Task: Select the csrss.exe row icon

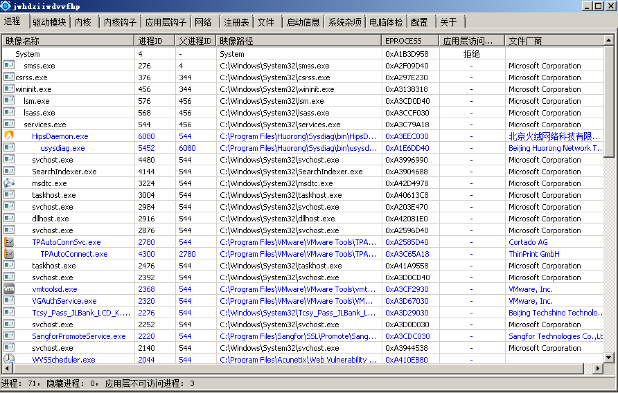Action: coord(9,77)
